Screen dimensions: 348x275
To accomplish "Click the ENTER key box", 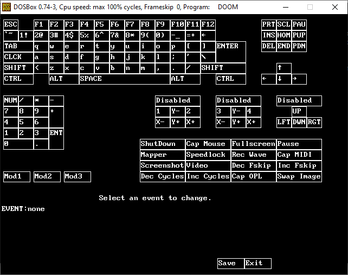I will (x=231, y=52).
